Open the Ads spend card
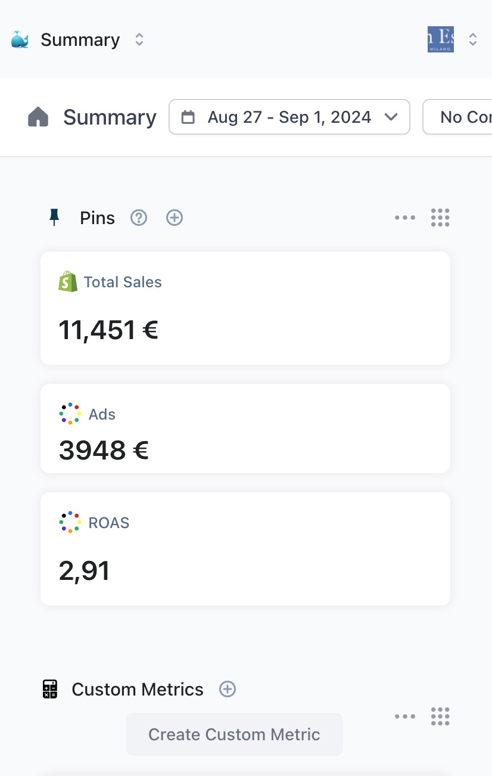The width and height of the screenshot is (492, 776). (x=245, y=429)
